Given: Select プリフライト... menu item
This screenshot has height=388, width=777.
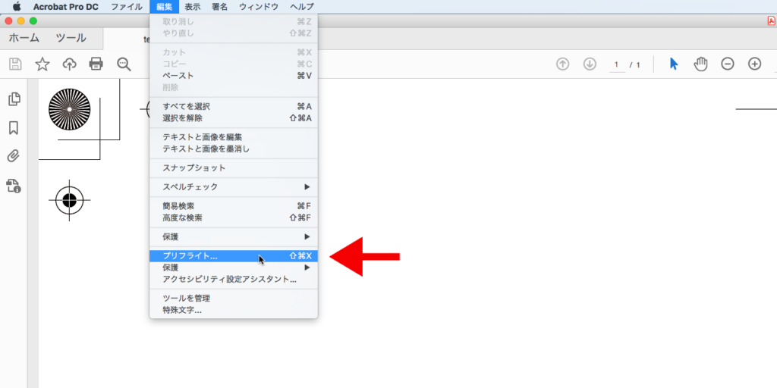Looking at the screenshot, I should (x=234, y=256).
